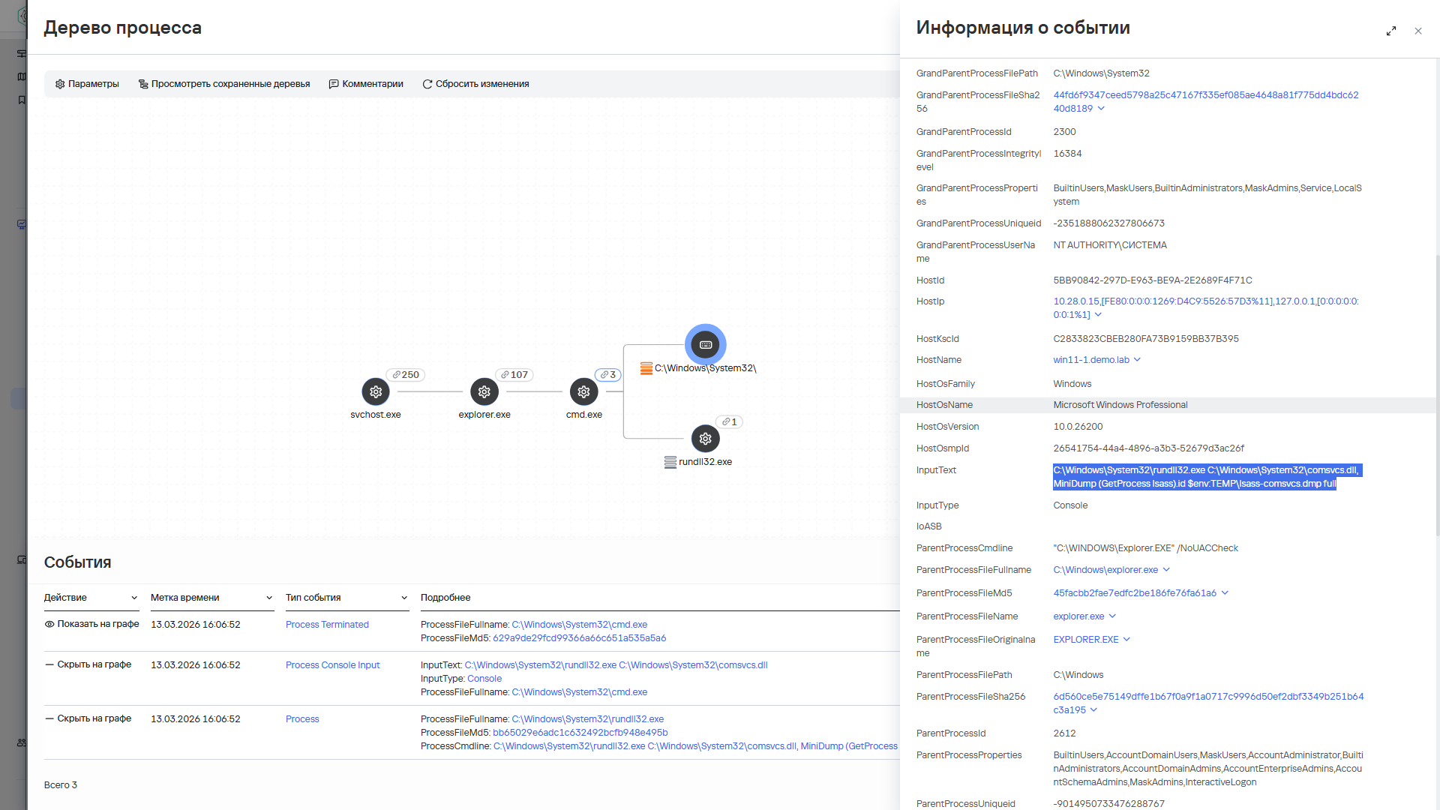Open Комментарии from the toolbar
1440x810 pixels.
(366, 84)
